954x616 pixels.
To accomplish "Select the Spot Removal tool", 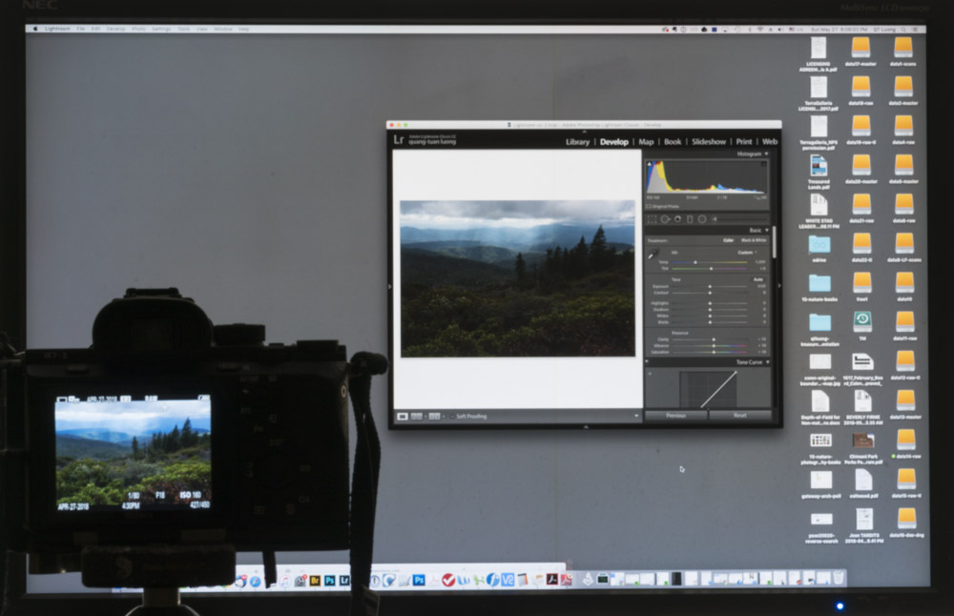I will [665, 219].
